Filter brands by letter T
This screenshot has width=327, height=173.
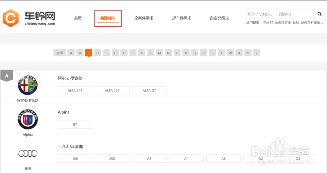point(221,53)
